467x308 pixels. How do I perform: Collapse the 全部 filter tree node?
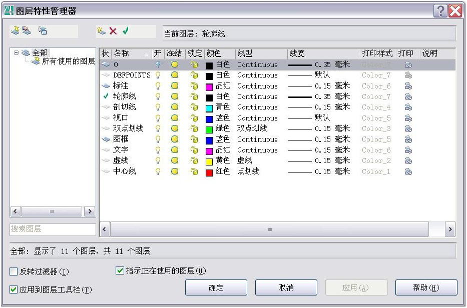pyautogui.click(x=16, y=53)
